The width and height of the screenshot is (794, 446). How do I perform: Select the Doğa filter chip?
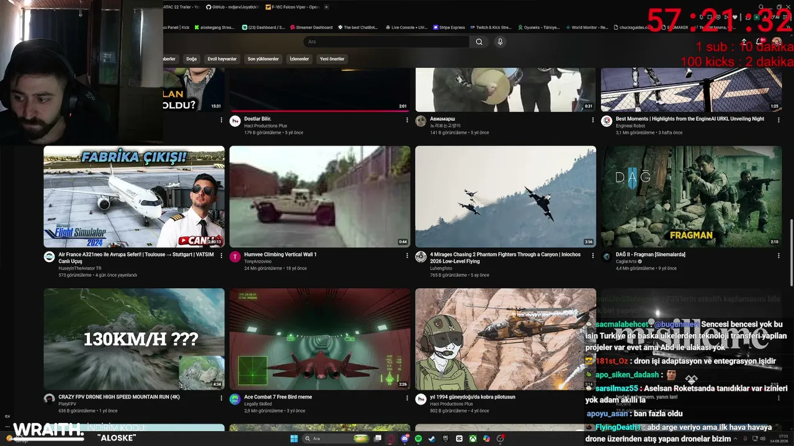(191, 59)
